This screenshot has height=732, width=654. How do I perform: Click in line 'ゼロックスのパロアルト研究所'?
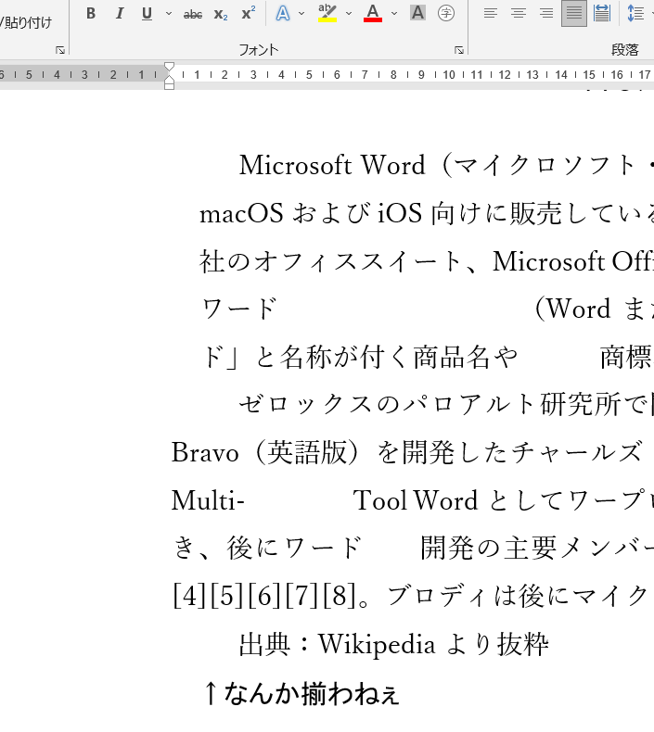(446, 404)
